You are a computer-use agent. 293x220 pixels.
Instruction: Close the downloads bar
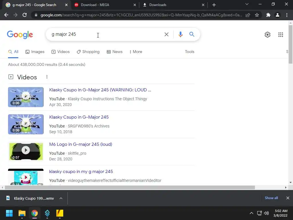tap(288, 198)
